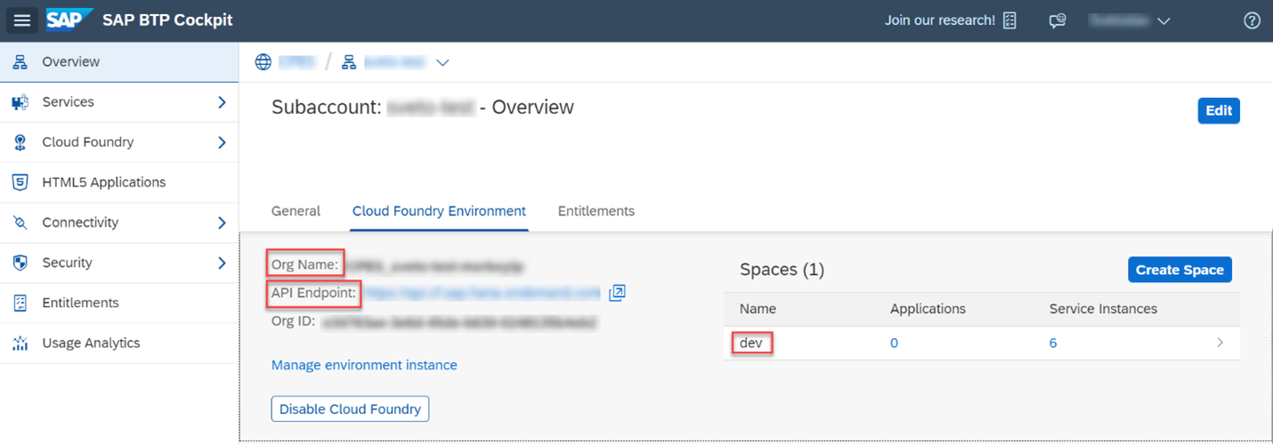Expand the Cloud Foundry sidebar section
This screenshot has width=1273, height=444.
[222, 142]
